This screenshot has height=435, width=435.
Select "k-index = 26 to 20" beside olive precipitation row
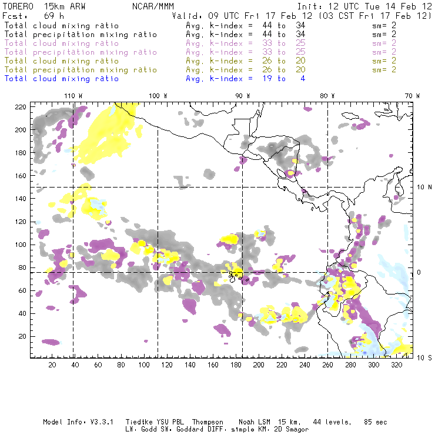click(257, 69)
